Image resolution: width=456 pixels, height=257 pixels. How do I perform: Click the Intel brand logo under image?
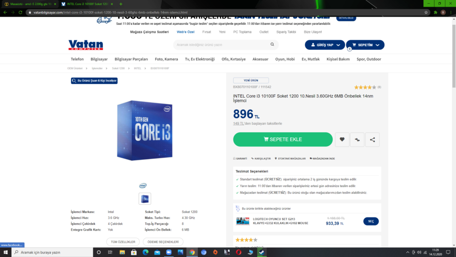pos(143,186)
